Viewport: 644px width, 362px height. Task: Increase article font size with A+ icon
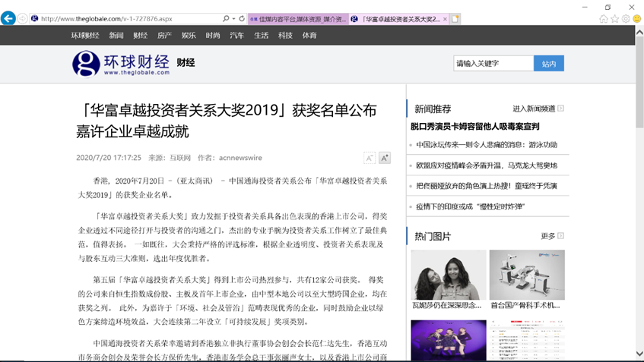click(385, 158)
